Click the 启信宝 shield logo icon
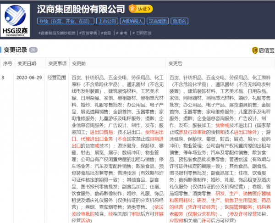Image resolution: width=275 pixels, height=223 pixels. (255, 50)
